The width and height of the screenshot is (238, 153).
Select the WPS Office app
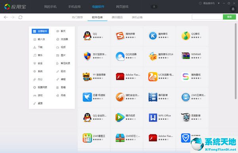[x=159, y=117]
